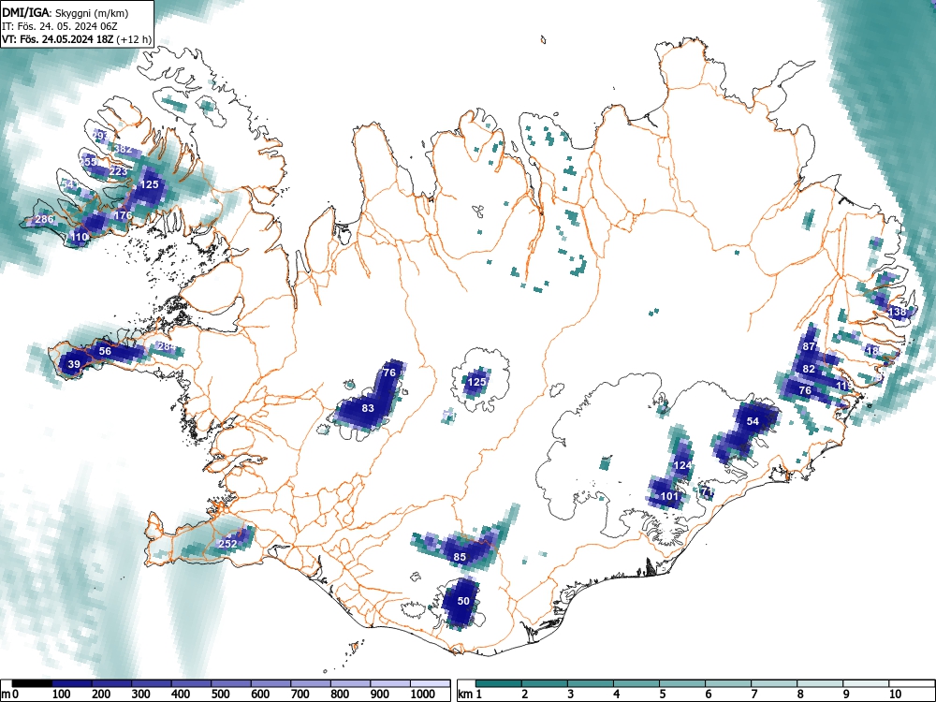The height and width of the screenshot is (702, 936).
Task: Select the 176 visibility value
Action: click(123, 215)
